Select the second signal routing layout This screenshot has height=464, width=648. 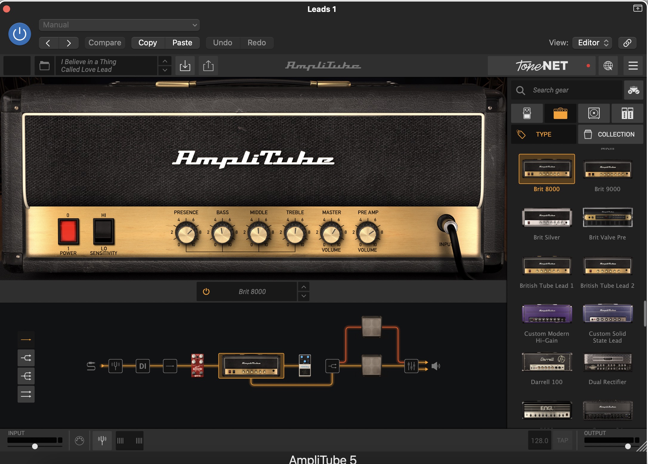tap(26, 358)
